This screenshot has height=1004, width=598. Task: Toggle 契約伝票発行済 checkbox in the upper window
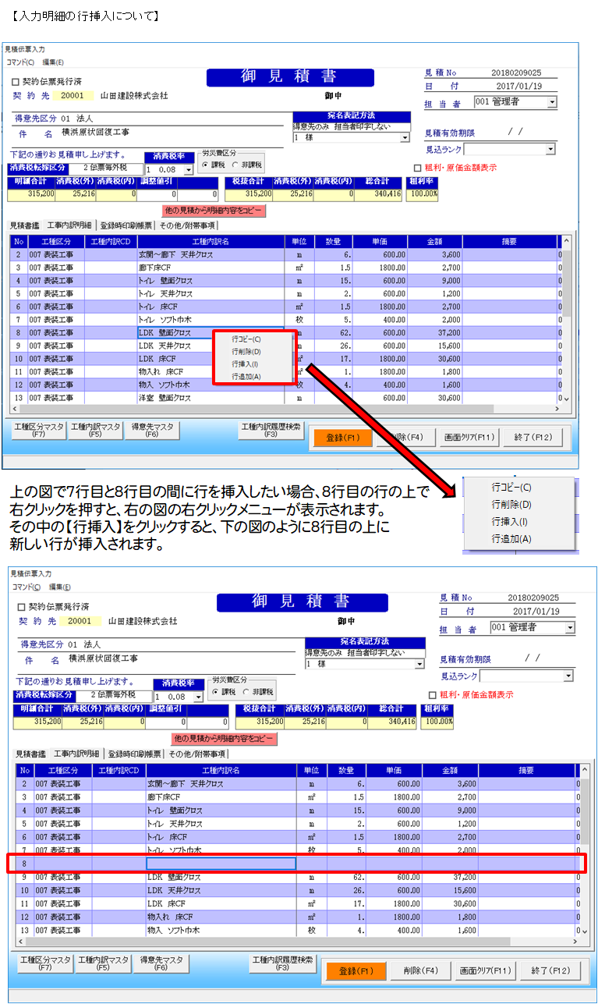pos(16,82)
